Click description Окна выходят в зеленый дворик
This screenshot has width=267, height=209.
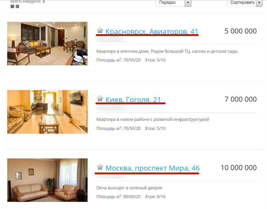click(x=129, y=188)
